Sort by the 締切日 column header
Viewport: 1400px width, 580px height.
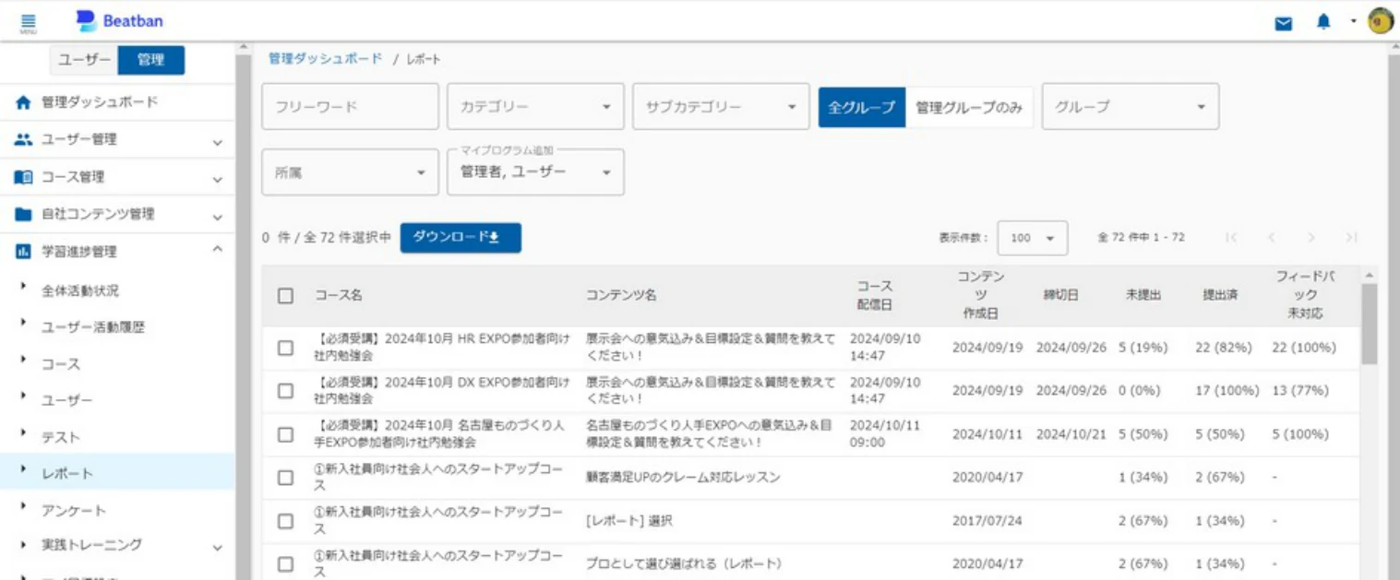tap(1060, 295)
